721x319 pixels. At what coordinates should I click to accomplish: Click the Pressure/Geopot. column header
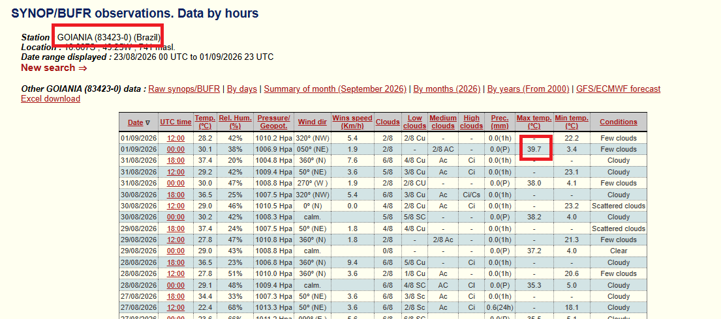coord(273,122)
